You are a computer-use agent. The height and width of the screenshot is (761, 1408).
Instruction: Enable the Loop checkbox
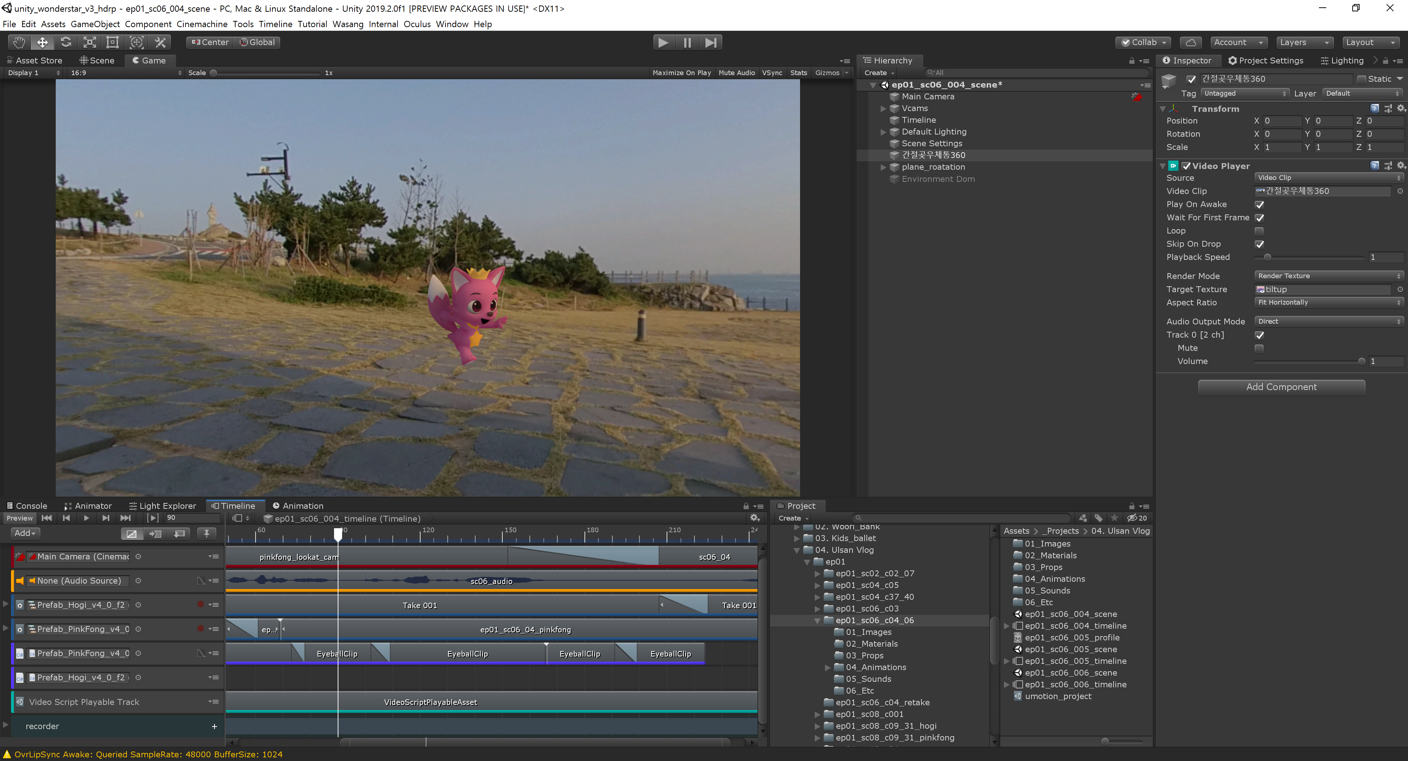[1259, 231]
